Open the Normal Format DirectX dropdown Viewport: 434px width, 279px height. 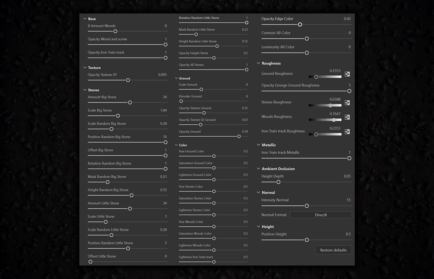tap(321, 215)
